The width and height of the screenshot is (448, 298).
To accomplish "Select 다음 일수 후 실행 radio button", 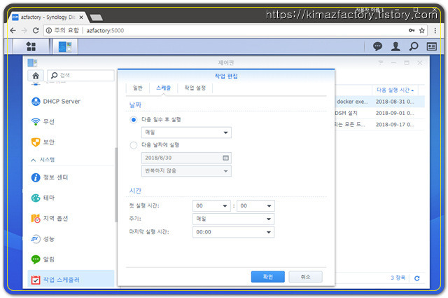I will click(x=134, y=120).
